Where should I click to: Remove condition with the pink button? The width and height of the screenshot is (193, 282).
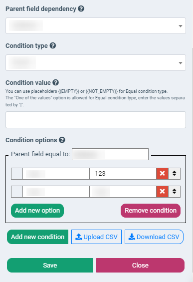(151, 211)
